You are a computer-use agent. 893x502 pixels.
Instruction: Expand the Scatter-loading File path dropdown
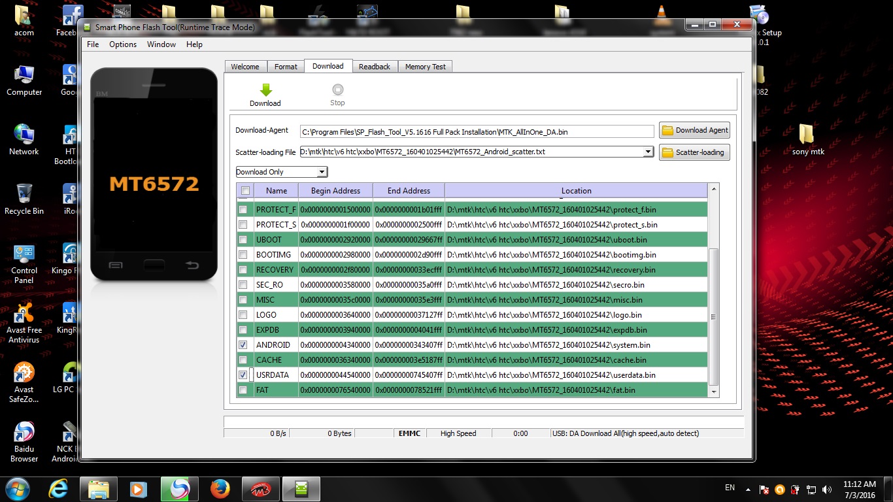coord(648,152)
